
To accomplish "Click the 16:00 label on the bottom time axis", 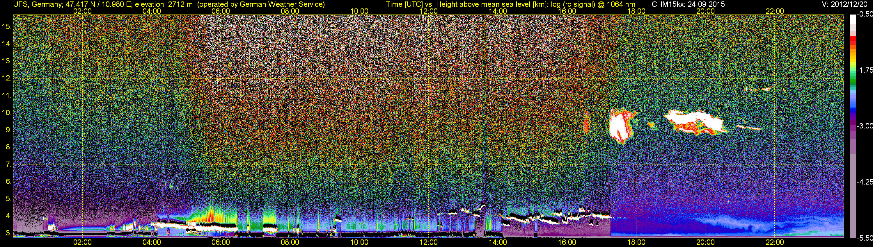I will pyautogui.click(x=567, y=242).
